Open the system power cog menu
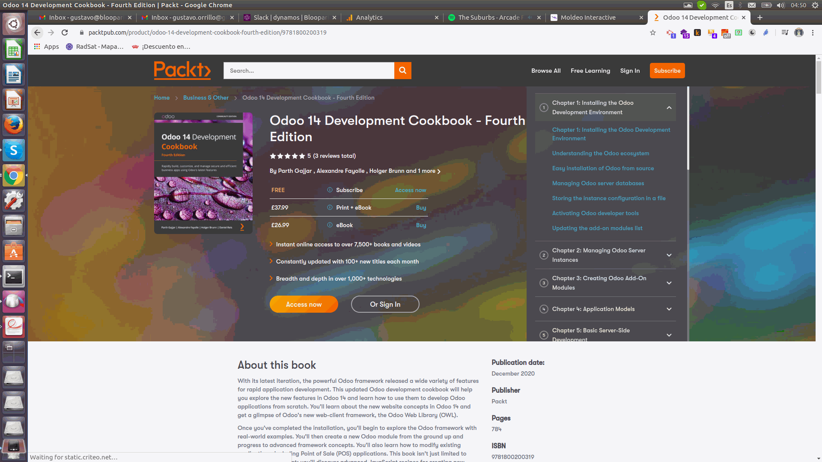This screenshot has width=822, height=462. [x=815, y=5]
